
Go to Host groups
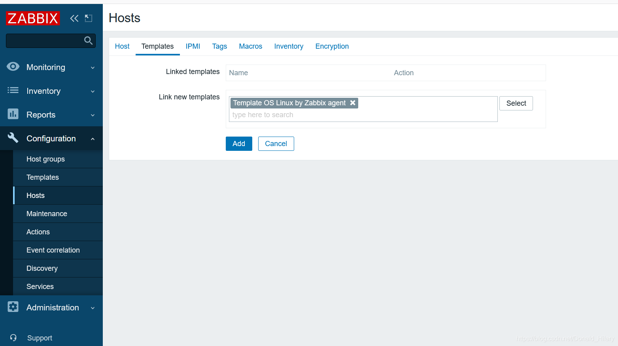click(x=58, y=159)
